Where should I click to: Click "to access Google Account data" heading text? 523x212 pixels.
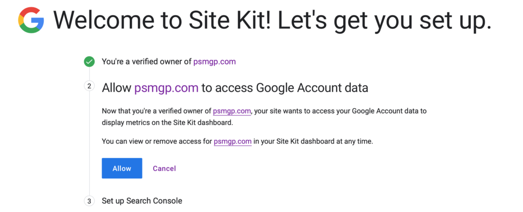pyautogui.click(x=285, y=88)
